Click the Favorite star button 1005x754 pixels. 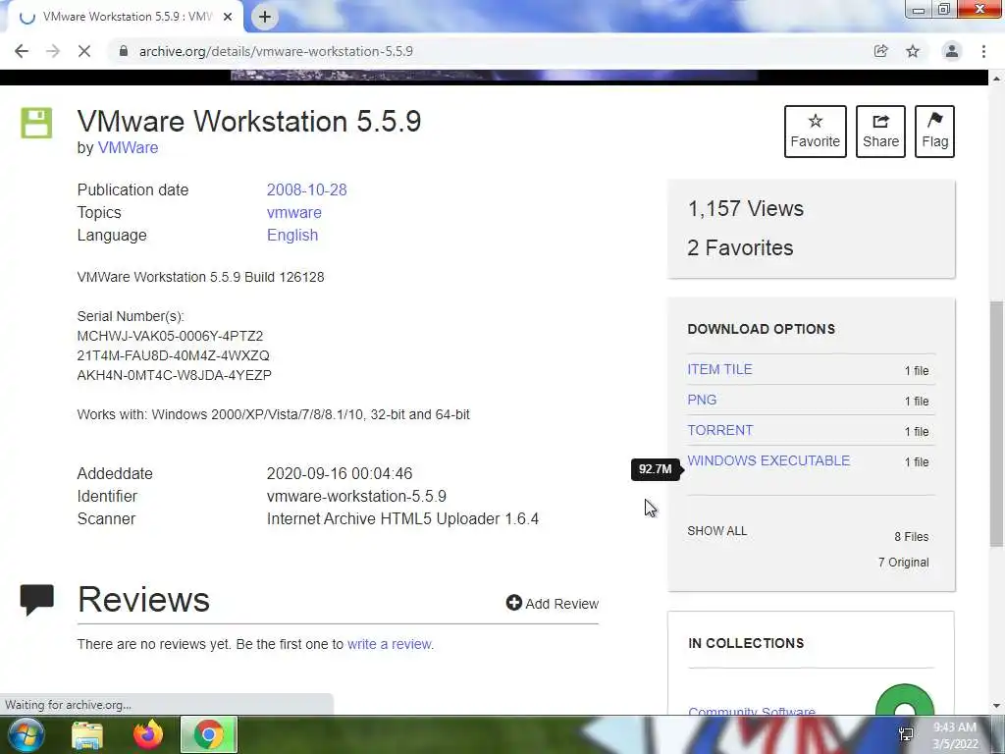[x=816, y=132]
